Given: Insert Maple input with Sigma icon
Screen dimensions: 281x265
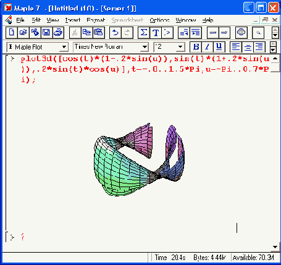Looking at the screenshot, I should [144, 33].
